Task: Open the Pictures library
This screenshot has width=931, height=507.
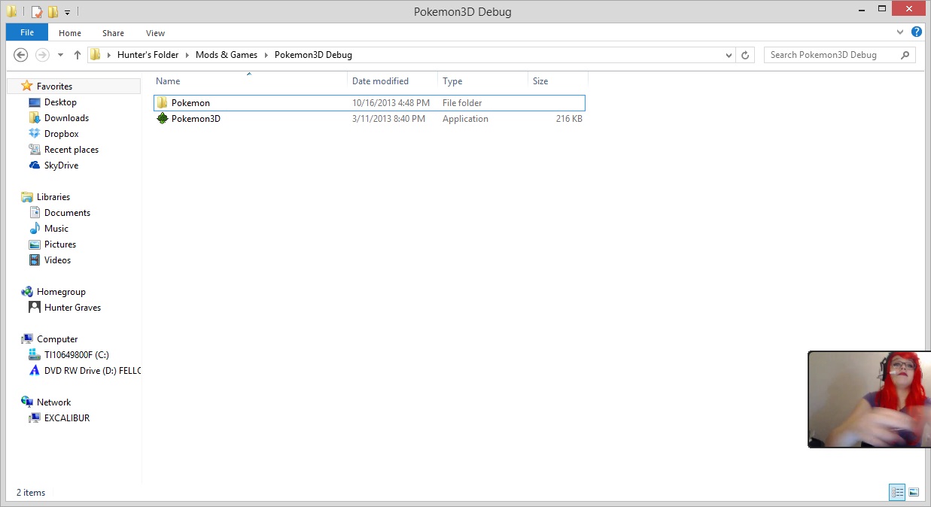Action: click(x=60, y=244)
